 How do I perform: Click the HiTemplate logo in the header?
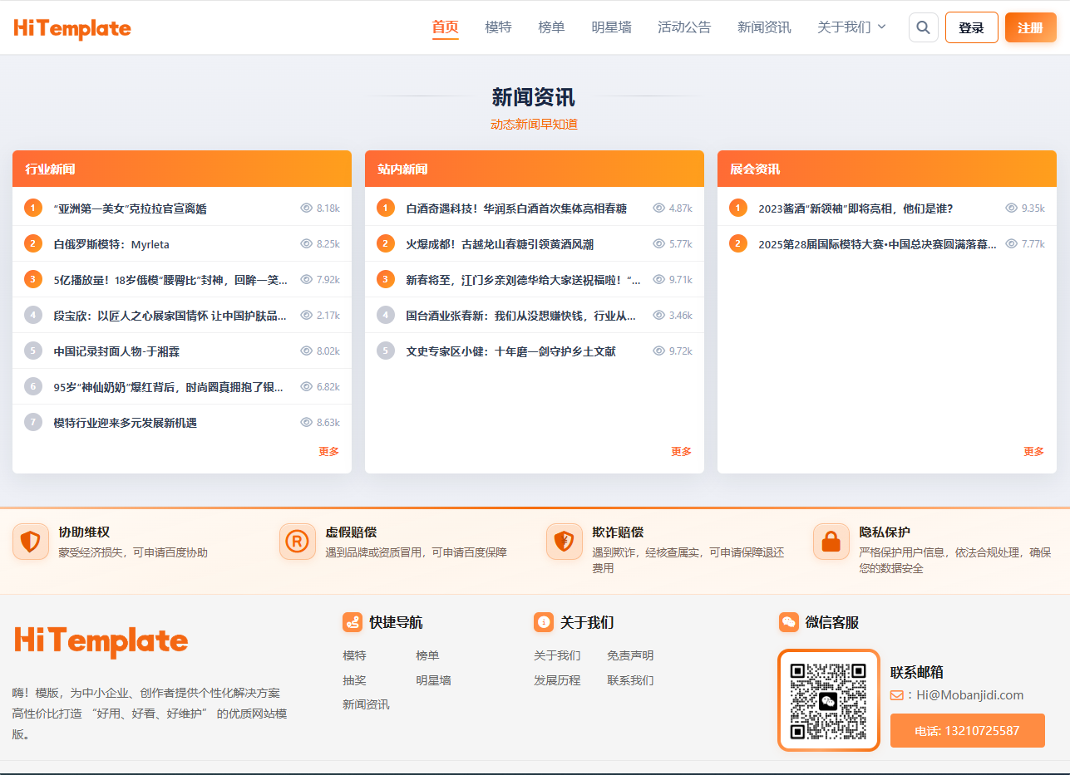click(x=71, y=27)
